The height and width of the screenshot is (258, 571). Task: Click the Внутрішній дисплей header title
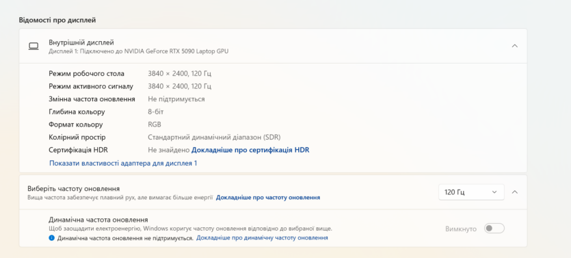coord(81,42)
